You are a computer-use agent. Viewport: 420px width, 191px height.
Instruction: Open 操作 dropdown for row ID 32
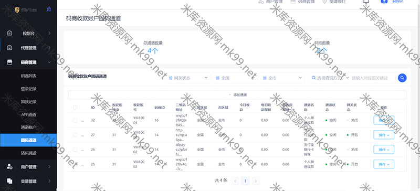point(384,120)
